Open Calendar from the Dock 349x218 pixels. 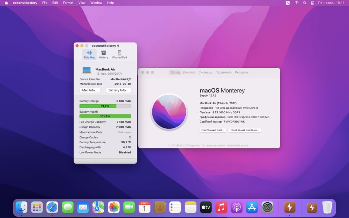[144, 207]
